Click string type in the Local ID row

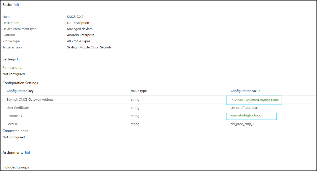tap(135, 124)
